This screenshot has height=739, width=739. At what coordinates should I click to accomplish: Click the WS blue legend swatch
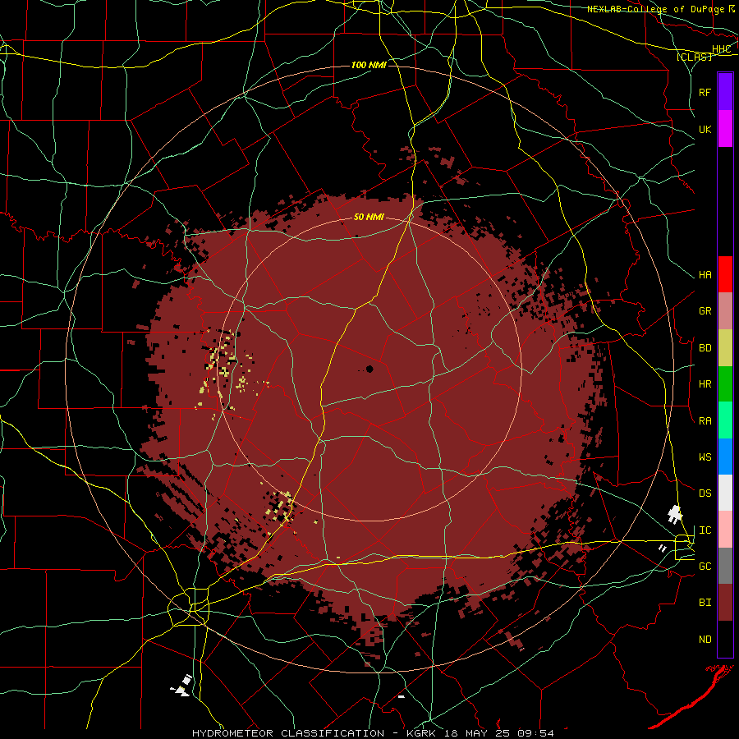pyautogui.click(x=725, y=457)
